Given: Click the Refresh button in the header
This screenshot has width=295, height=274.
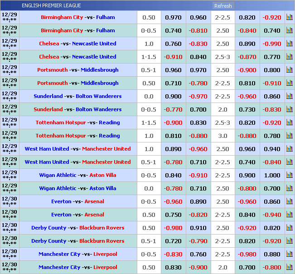Looking at the screenshot, I should click(x=223, y=6).
